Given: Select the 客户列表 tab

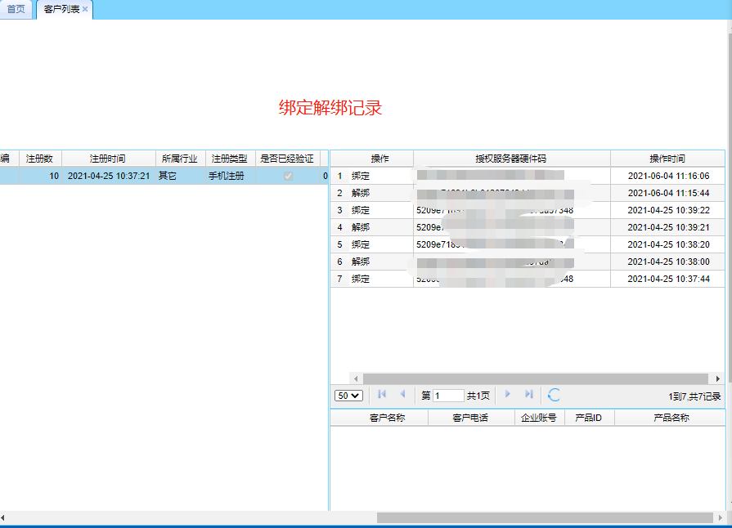Looking at the screenshot, I should coord(61,10).
